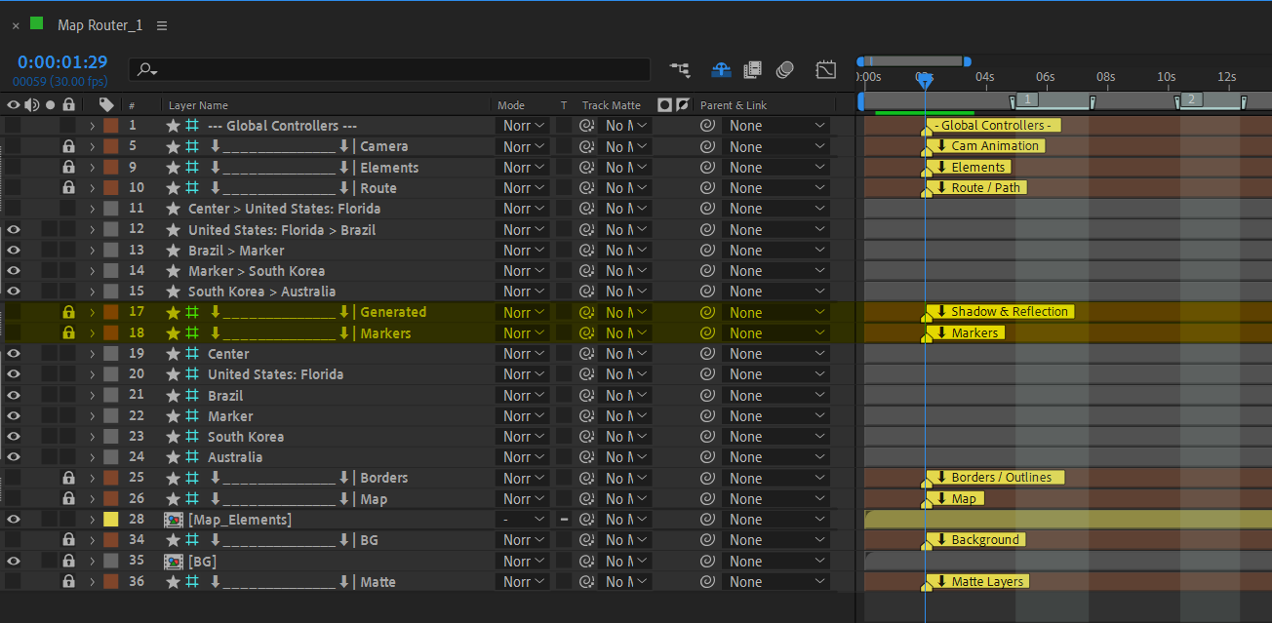Click the composition icon of BG layer
Viewport: 1272px width, 623px height.
click(174, 561)
